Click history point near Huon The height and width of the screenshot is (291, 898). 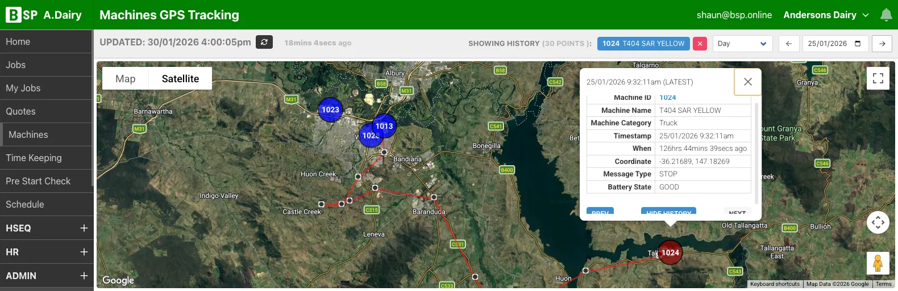pos(585,271)
